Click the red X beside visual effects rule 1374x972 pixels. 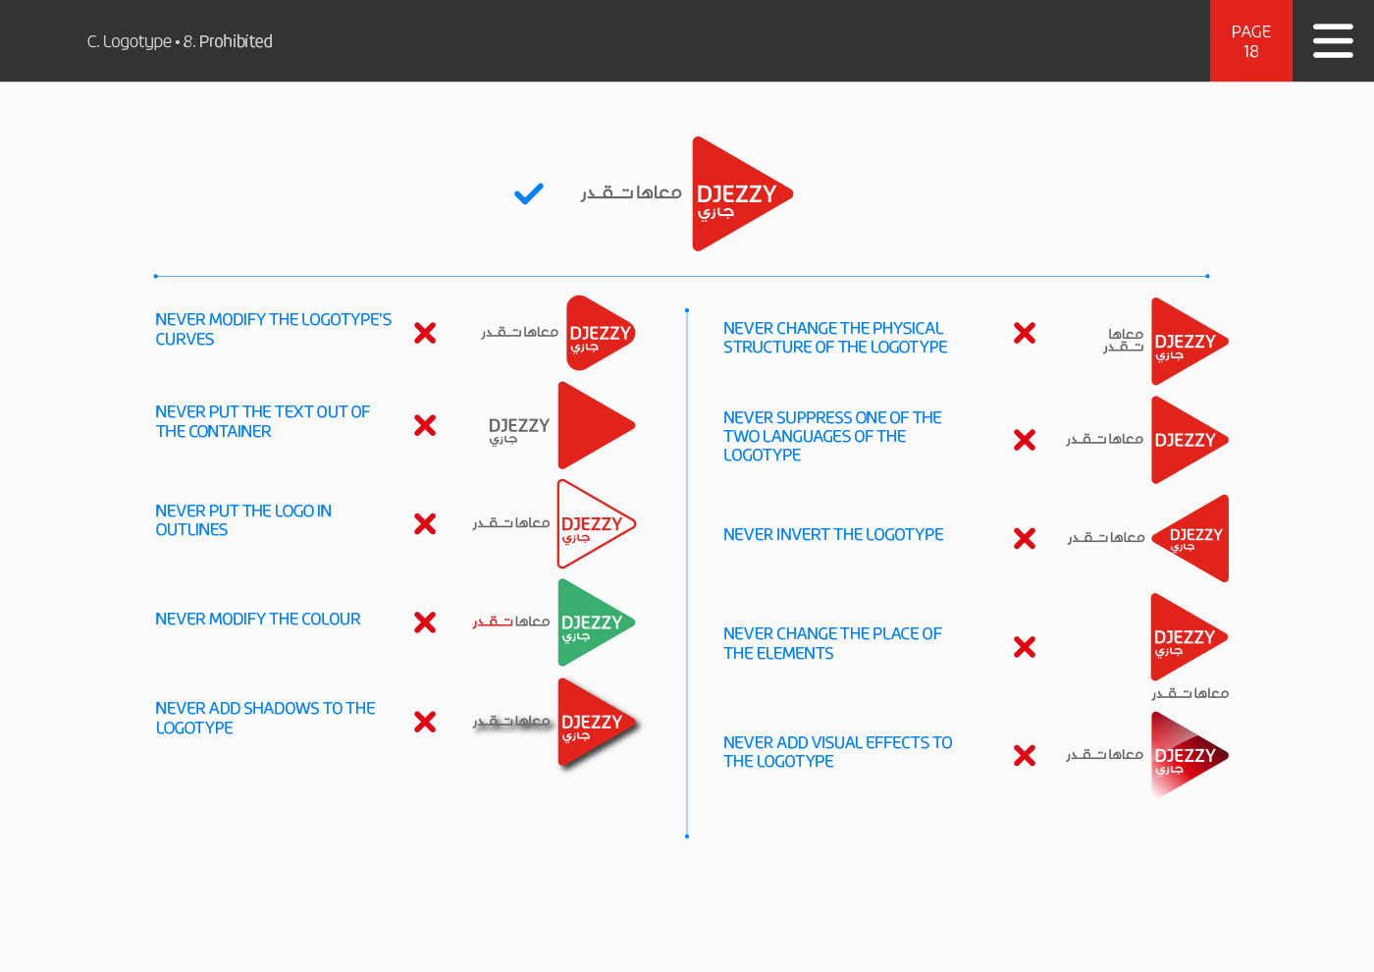click(1025, 755)
